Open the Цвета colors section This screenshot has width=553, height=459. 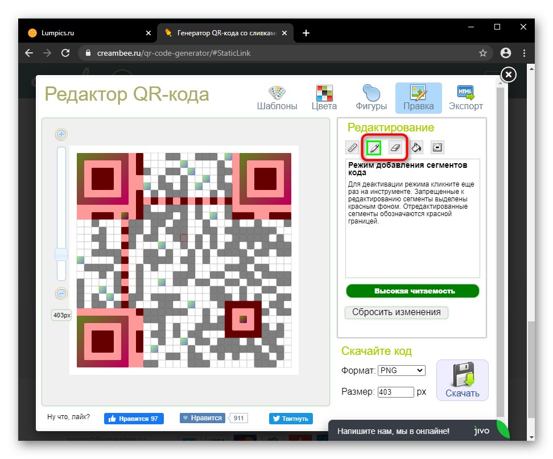click(x=324, y=98)
